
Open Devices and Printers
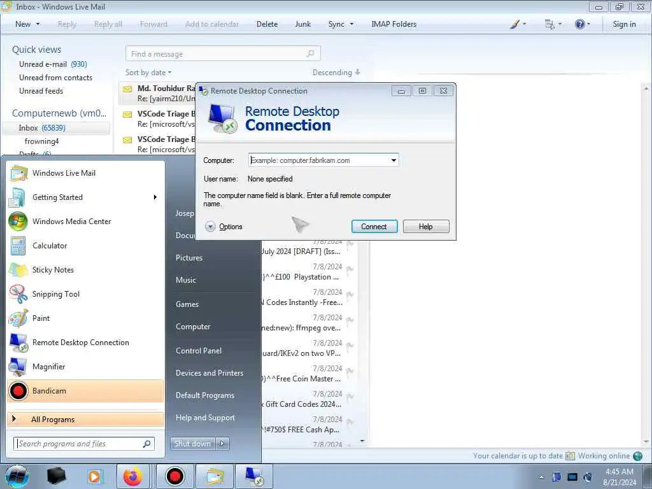point(209,373)
